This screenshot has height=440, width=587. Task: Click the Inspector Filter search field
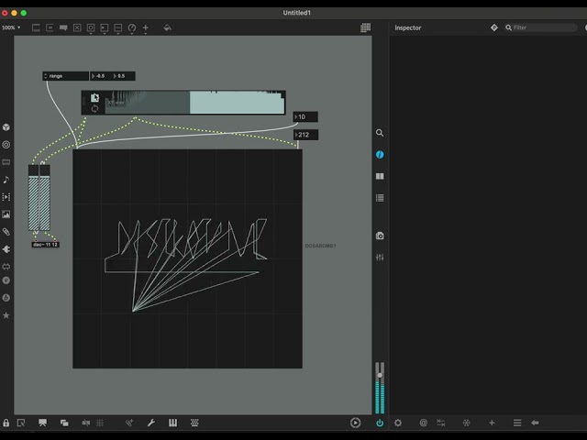[540, 27]
